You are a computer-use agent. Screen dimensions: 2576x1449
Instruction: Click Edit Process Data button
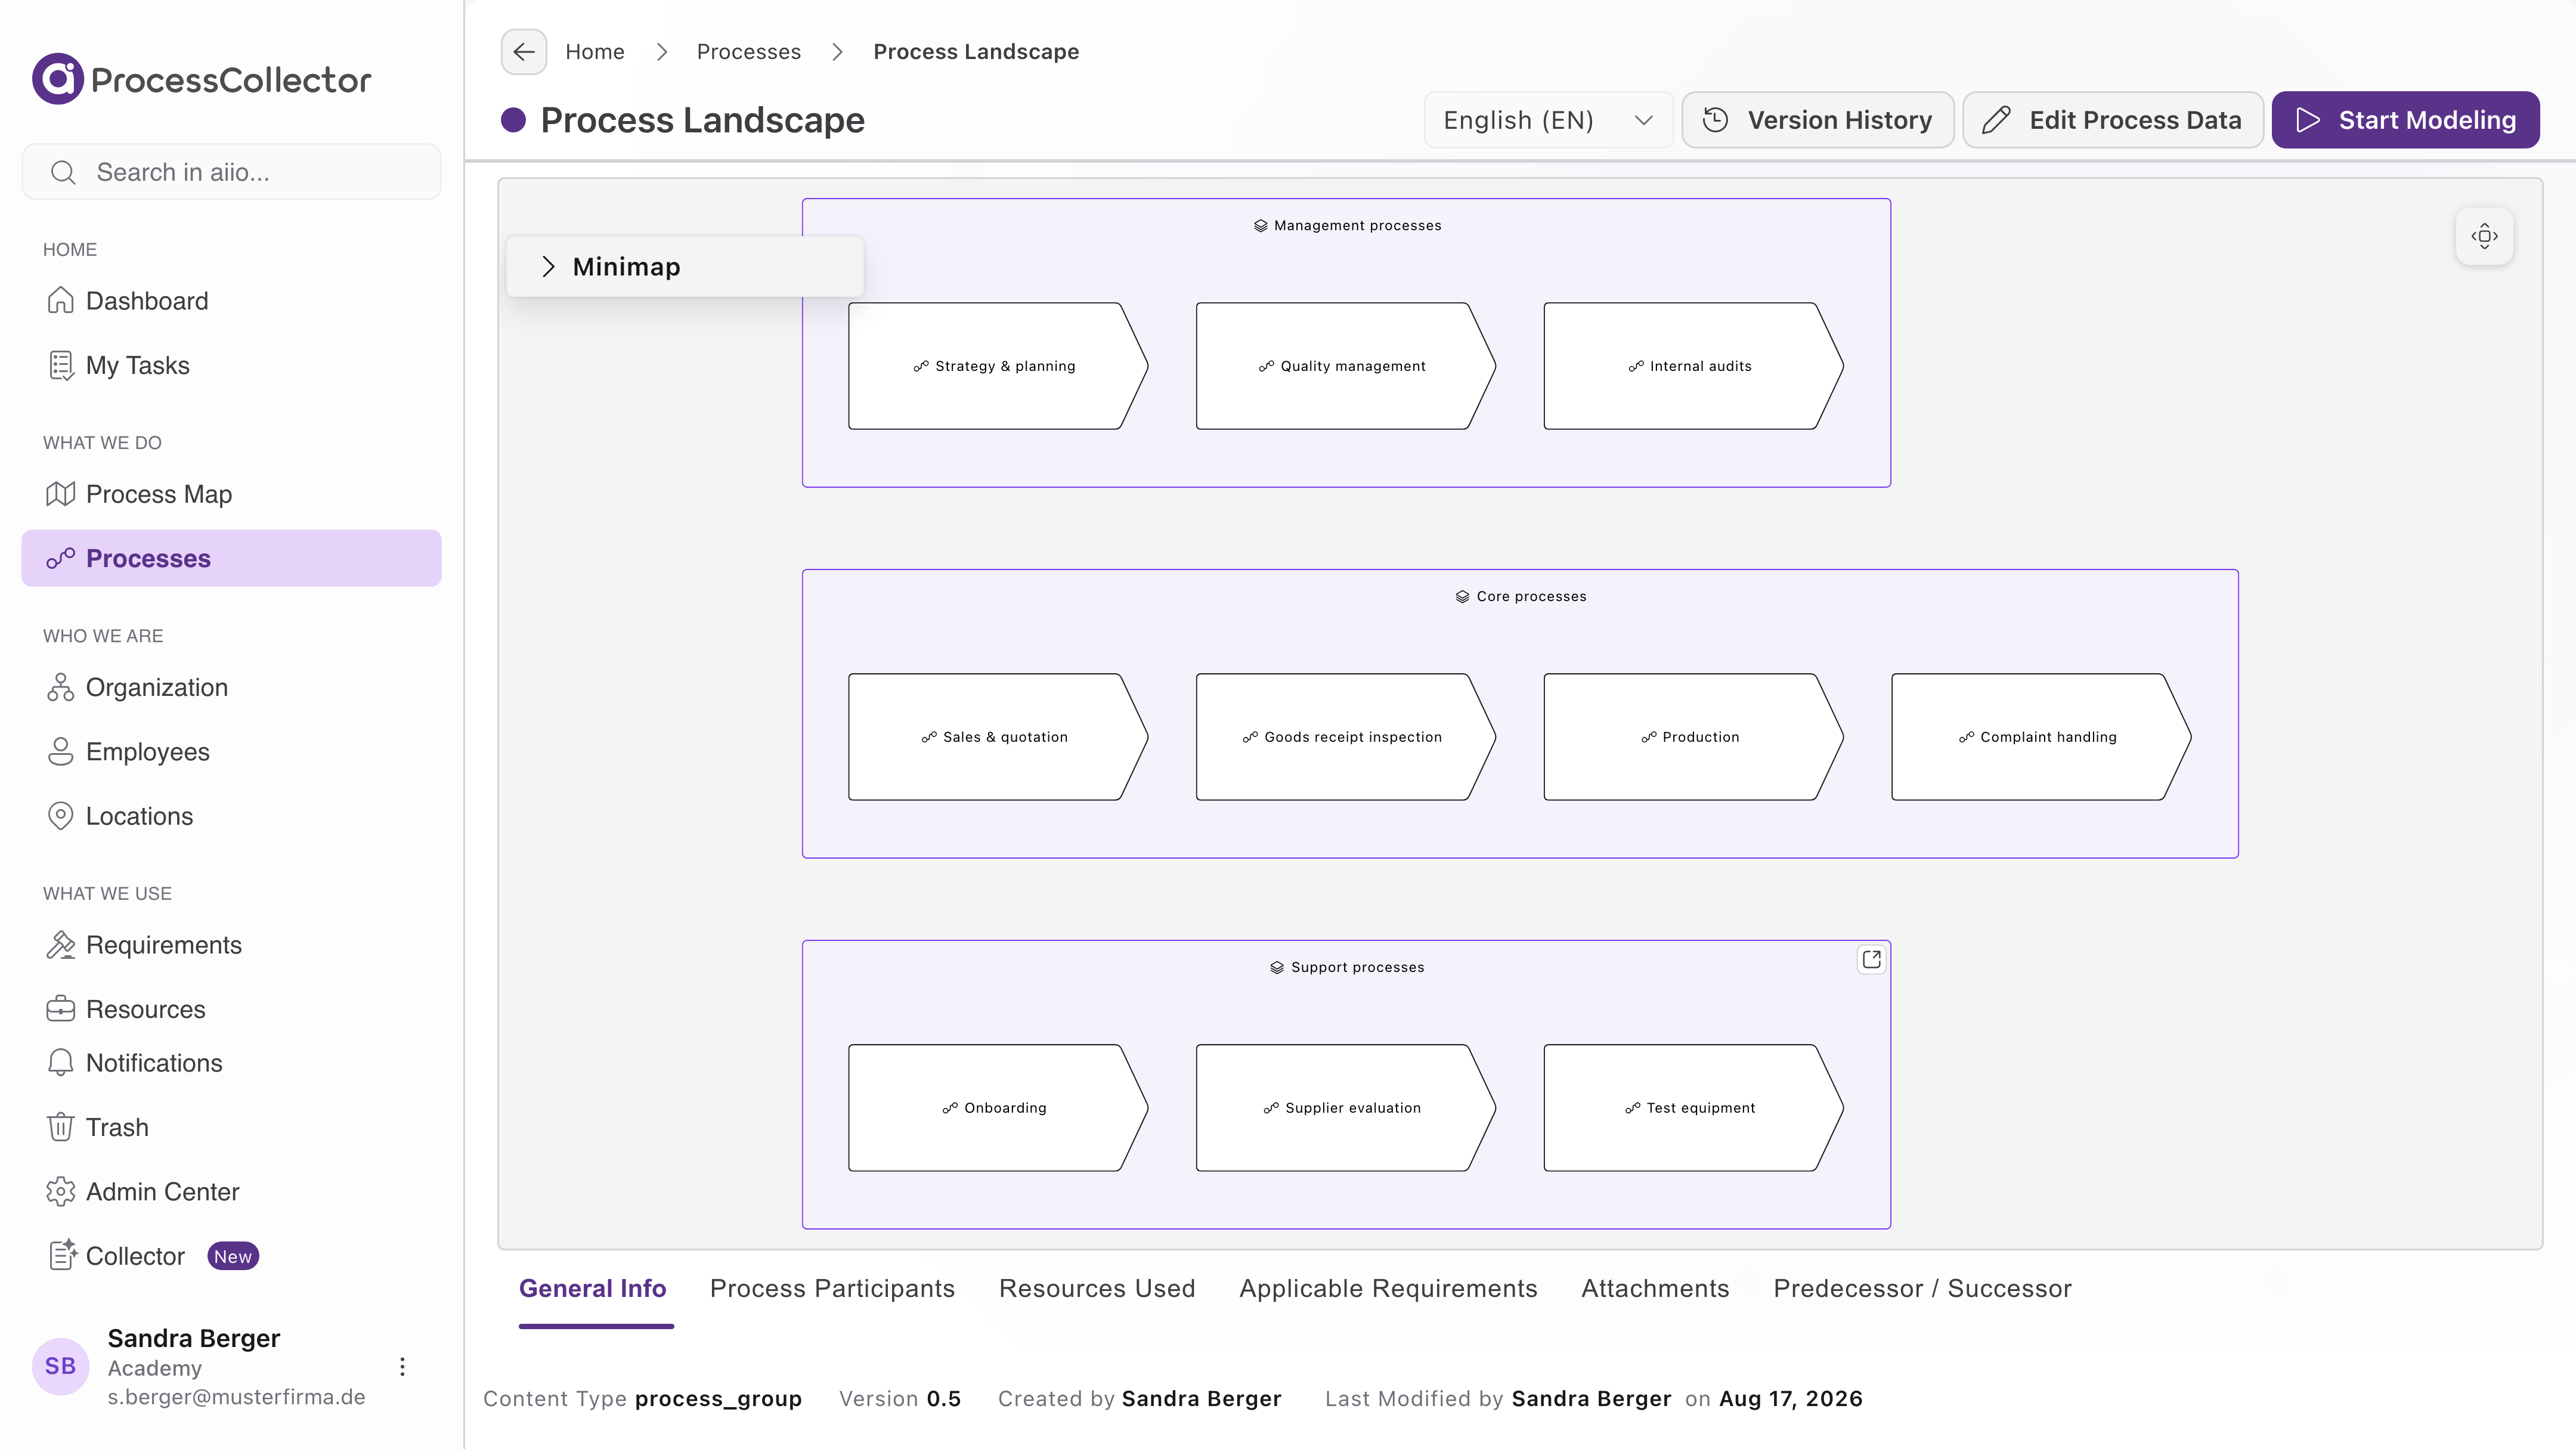click(x=2113, y=120)
